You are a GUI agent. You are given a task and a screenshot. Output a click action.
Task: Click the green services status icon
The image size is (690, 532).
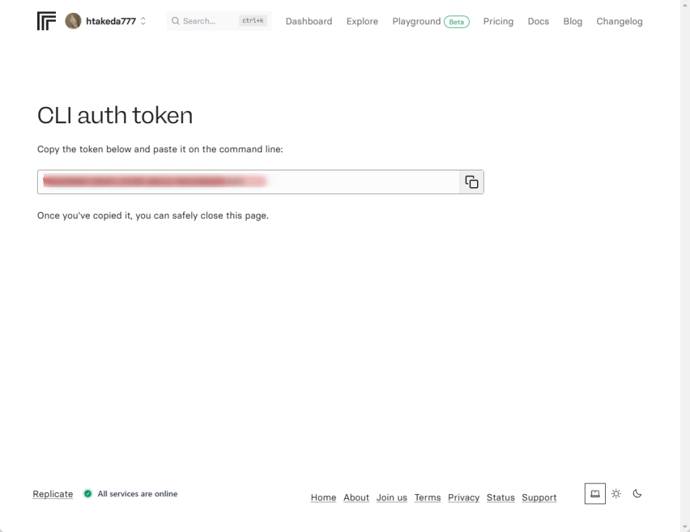click(88, 494)
